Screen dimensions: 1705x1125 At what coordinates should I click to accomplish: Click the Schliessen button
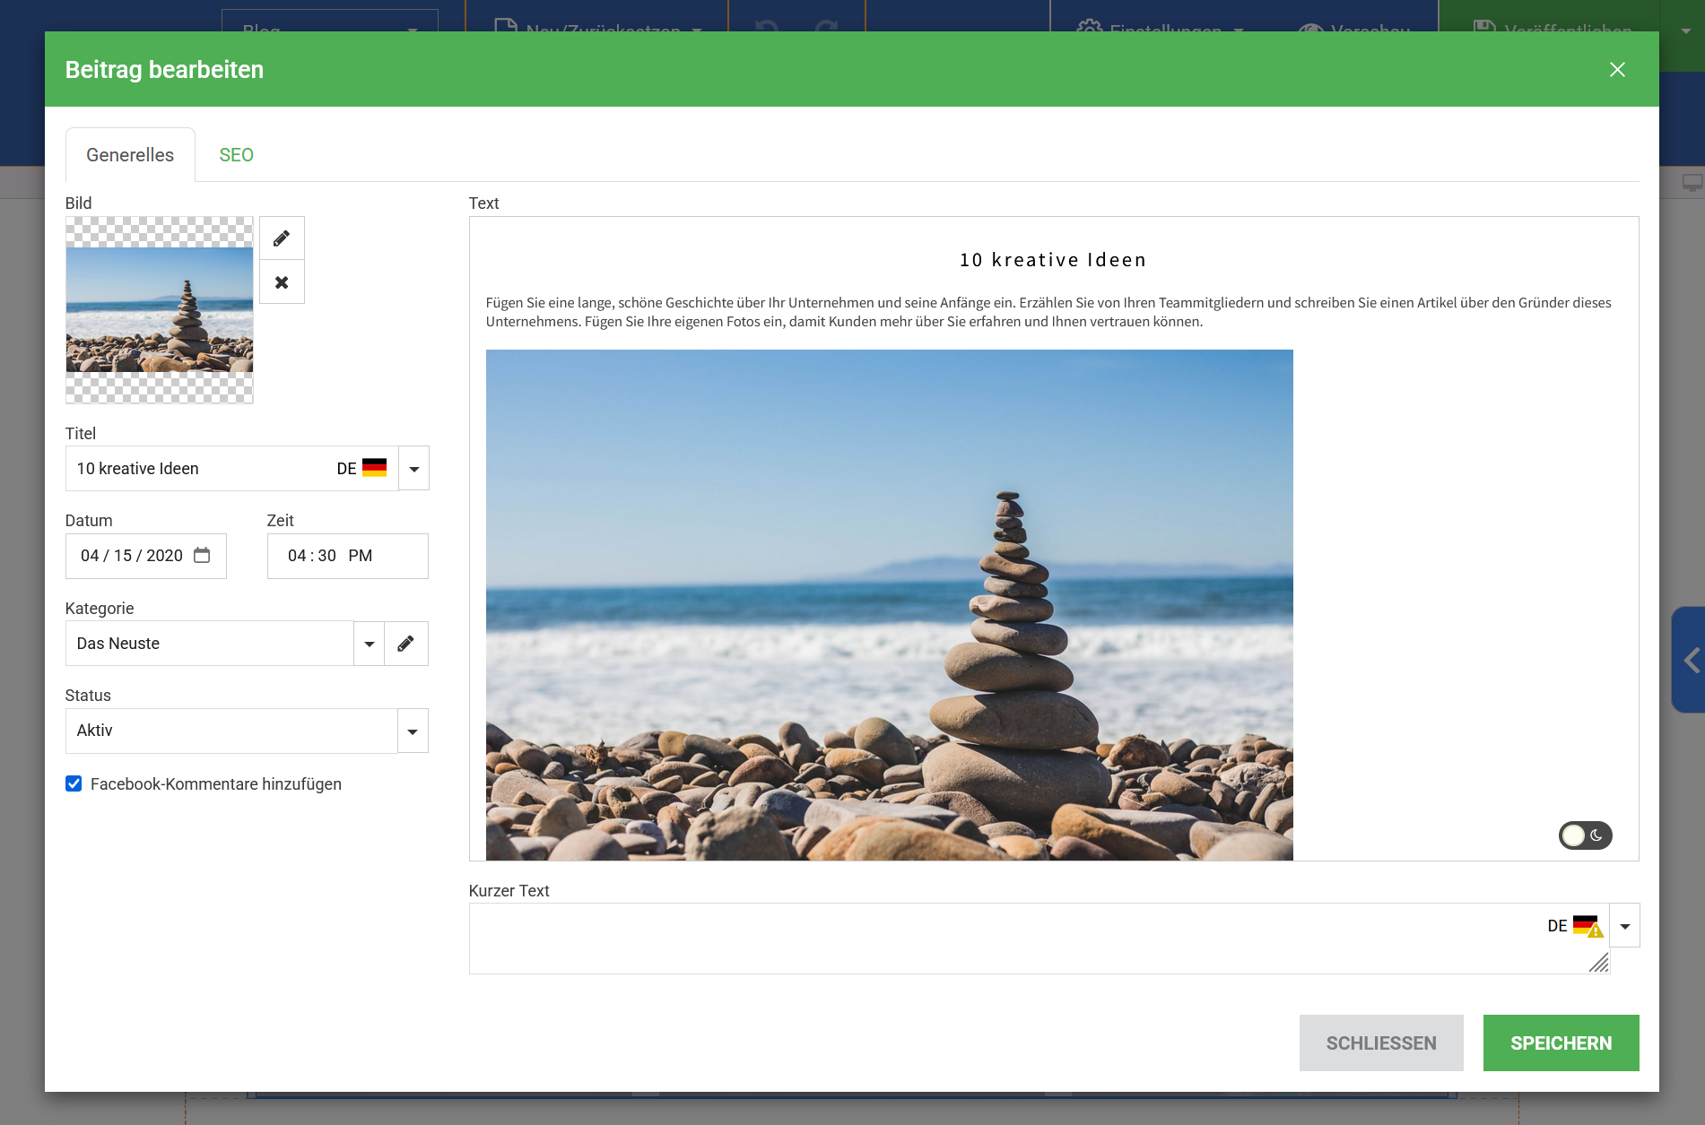1380,1043
